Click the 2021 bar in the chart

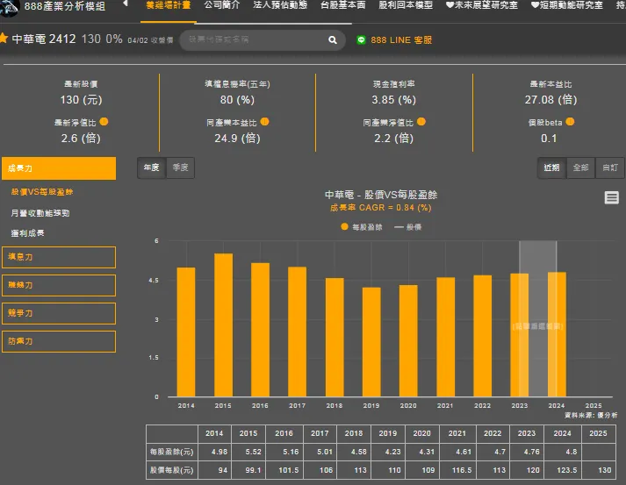pyautogui.click(x=445, y=337)
